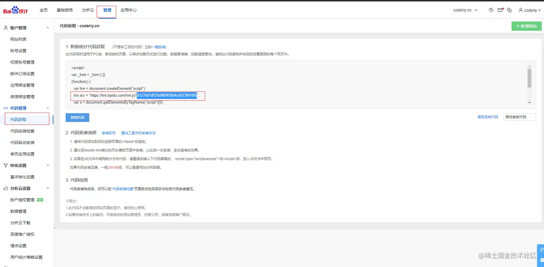Screen dimensions: 544x267
Task: Open the Baidu Tongji logo home
Action: 15,10
